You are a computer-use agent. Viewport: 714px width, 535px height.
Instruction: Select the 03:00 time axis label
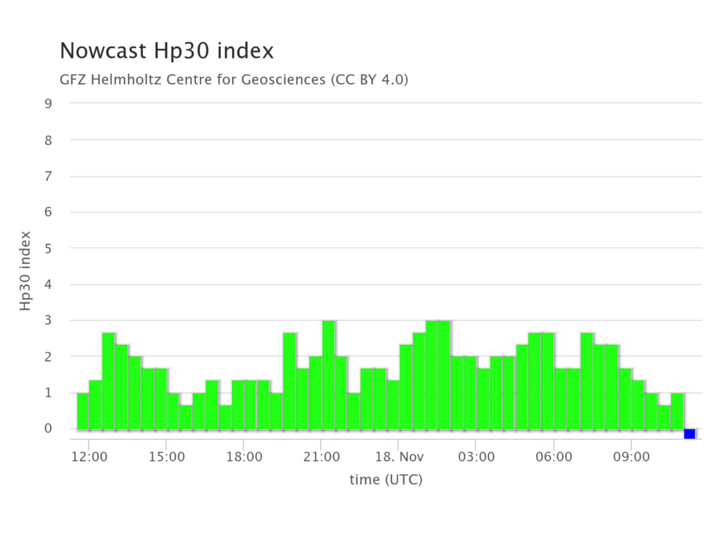point(476,457)
